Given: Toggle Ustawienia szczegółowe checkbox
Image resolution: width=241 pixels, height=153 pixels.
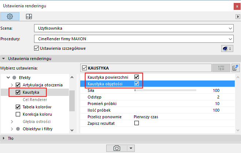Looking at the screenshot, I should (x=36, y=48).
